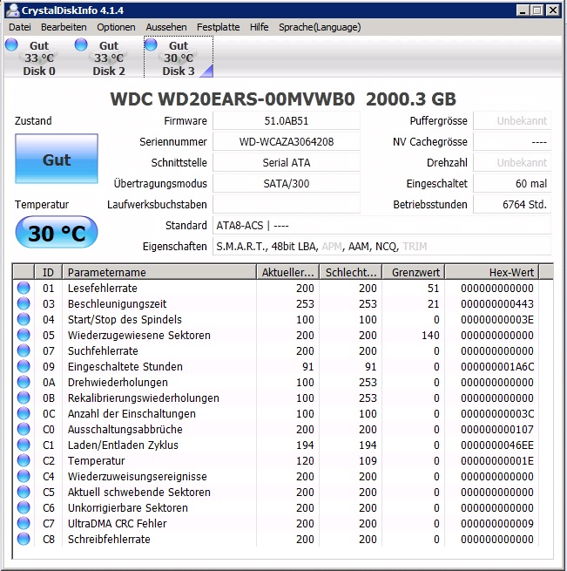Click status orb for C2 Temperatur row

click(x=24, y=460)
